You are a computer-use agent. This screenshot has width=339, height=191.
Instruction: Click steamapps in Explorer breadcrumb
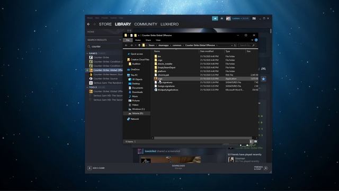(x=163, y=45)
